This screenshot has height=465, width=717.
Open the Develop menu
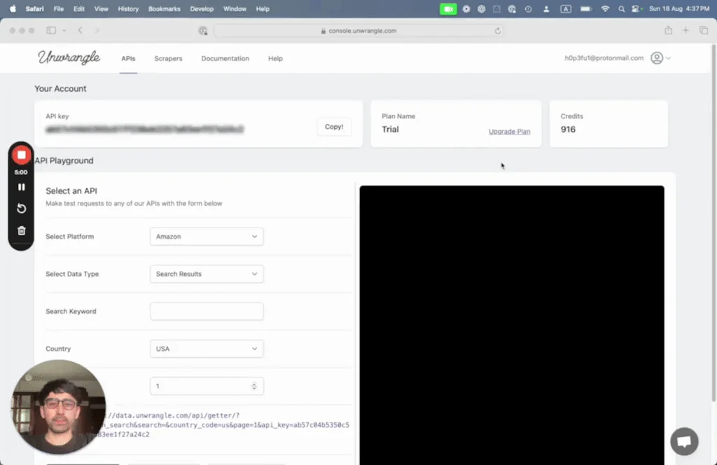202,9
